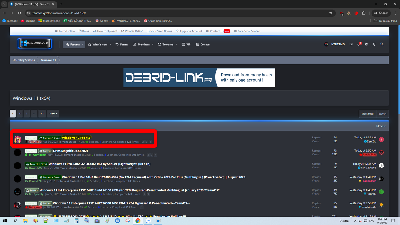
Task: Open the Calculator app in the taskbar
Action: point(77,221)
